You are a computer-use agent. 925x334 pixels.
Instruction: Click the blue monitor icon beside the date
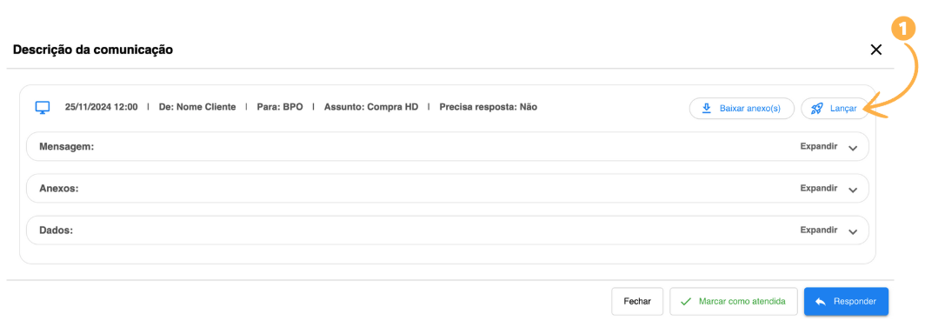coord(42,107)
